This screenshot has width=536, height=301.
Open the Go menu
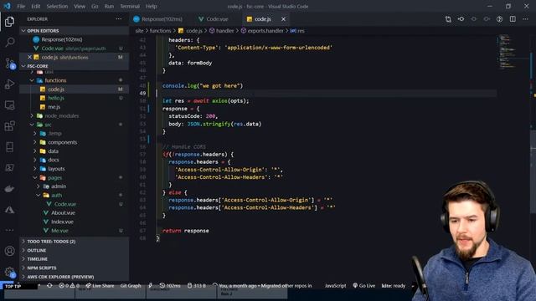click(95, 6)
